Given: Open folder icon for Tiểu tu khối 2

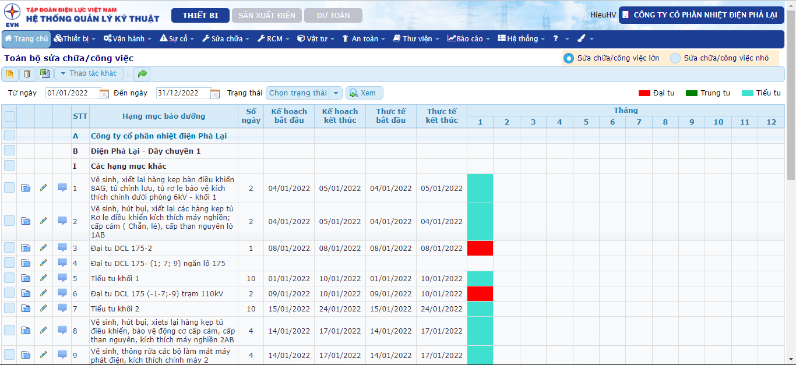Looking at the screenshot, I should click(26, 309).
